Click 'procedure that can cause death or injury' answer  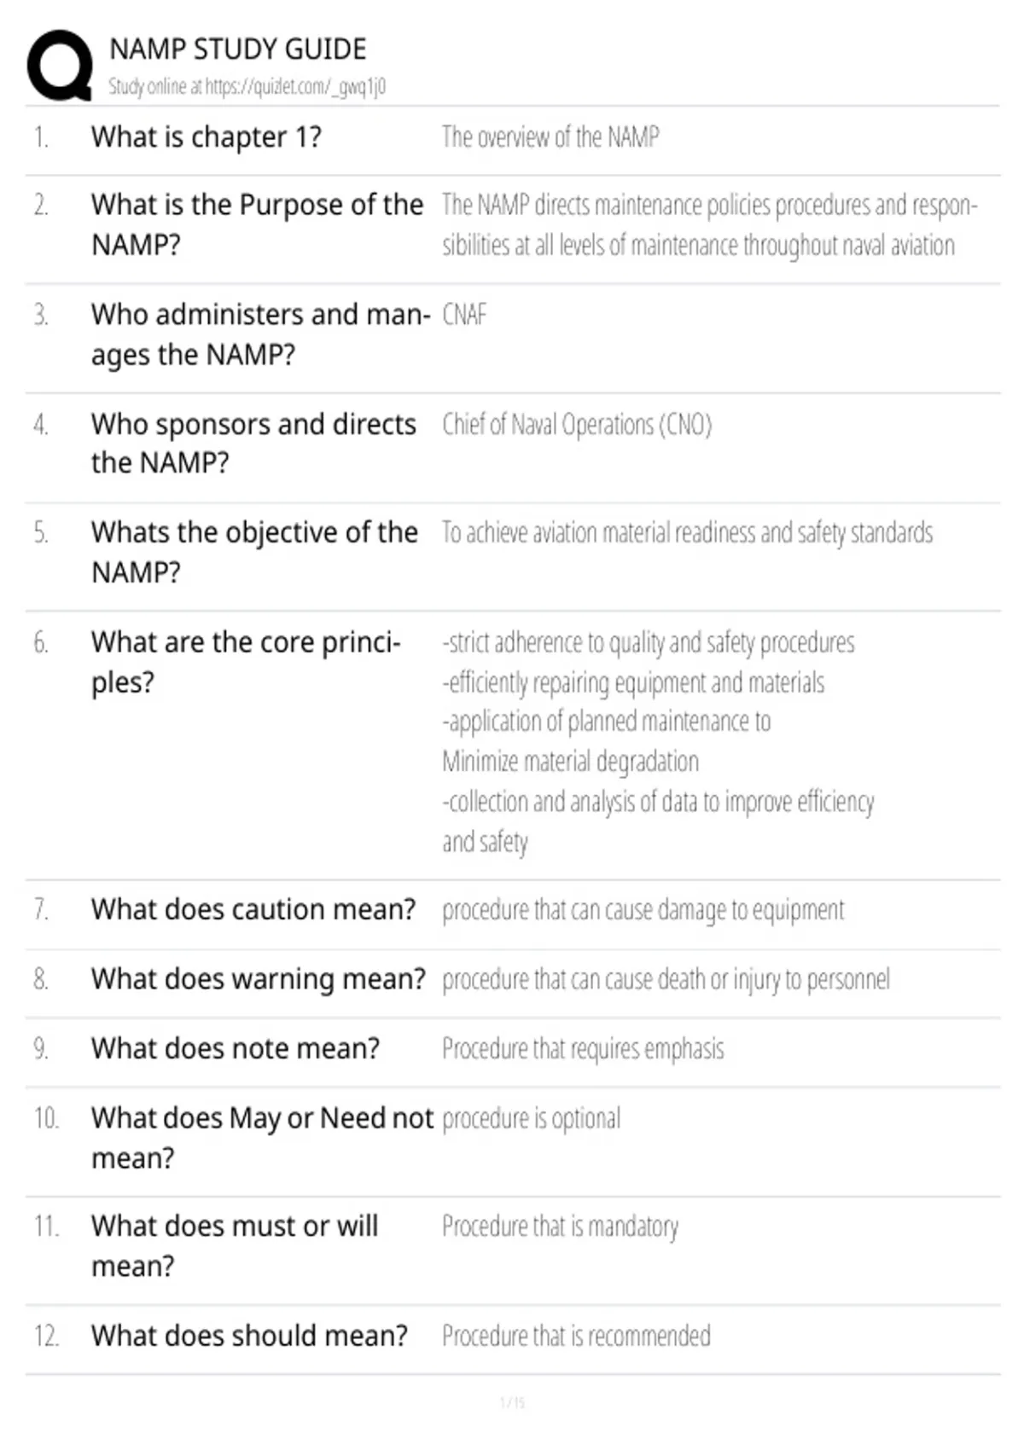point(666,979)
